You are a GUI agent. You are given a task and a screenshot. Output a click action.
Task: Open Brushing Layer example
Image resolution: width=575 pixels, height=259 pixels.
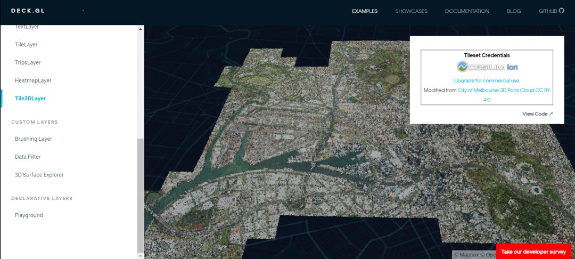tap(34, 139)
